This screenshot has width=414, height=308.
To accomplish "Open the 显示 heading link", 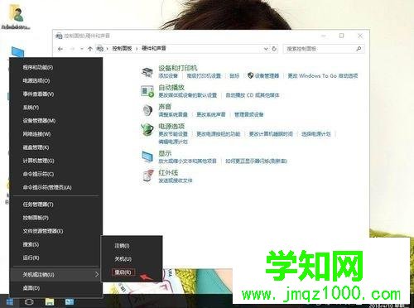I will click(x=165, y=153).
